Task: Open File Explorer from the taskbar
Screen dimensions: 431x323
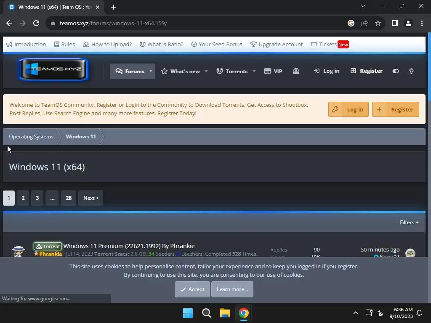Action: pos(225,313)
